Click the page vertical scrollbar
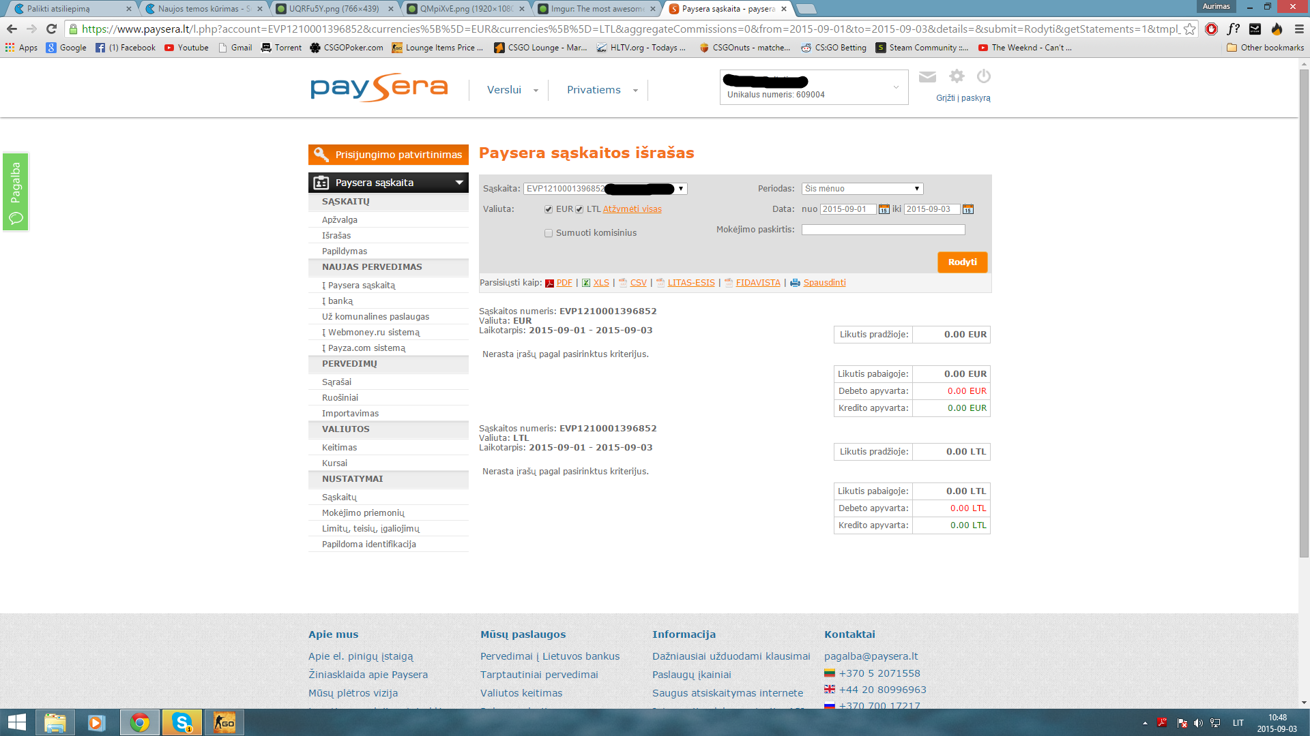The height and width of the screenshot is (736, 1310). coord(1304,314)
